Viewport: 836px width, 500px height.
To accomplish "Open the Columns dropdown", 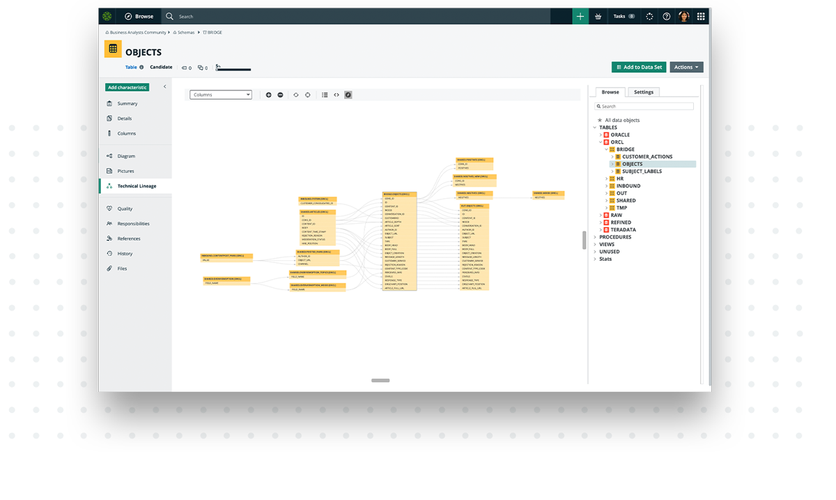I will [x=221, y=94].
